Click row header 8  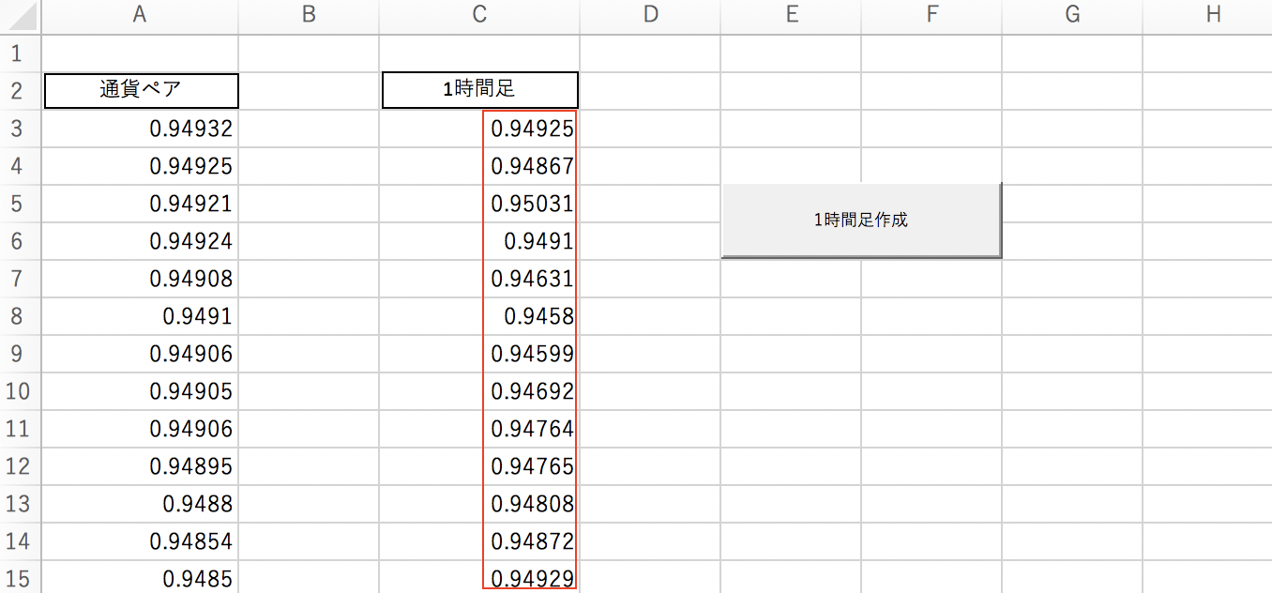coord(20,316)
